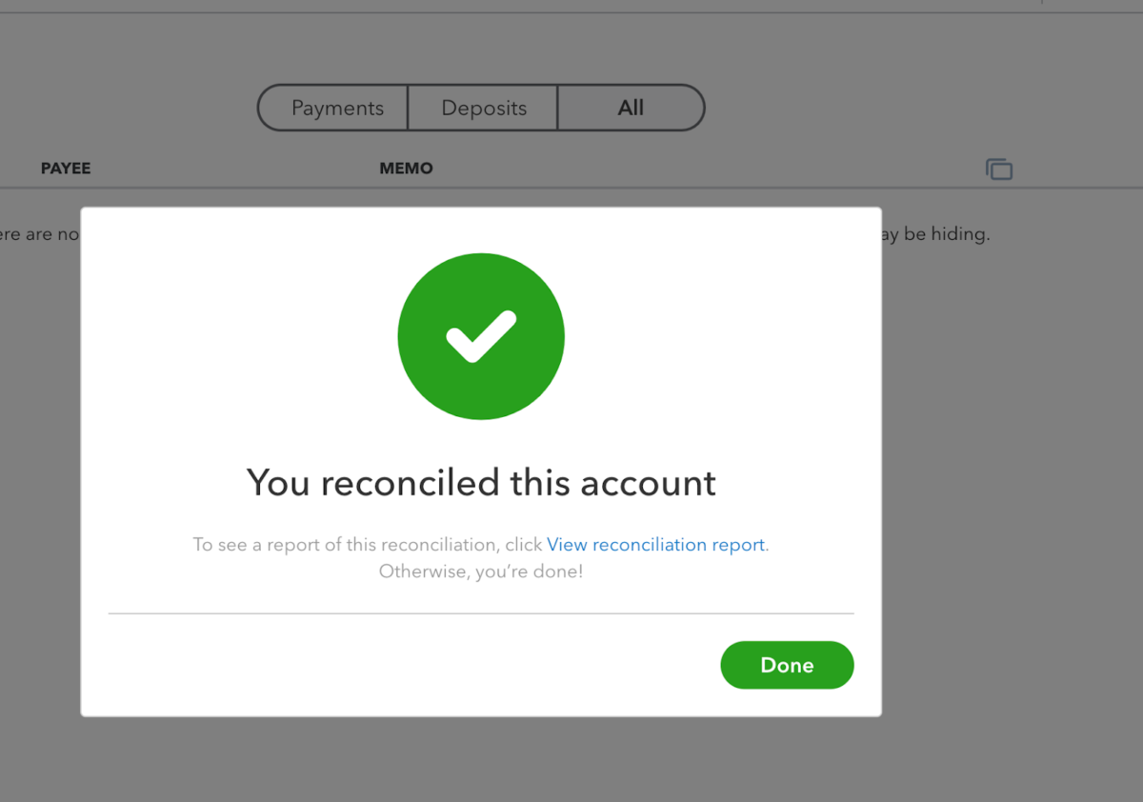
Task: Sort by the MEMO column header
Action: (406, 168)
